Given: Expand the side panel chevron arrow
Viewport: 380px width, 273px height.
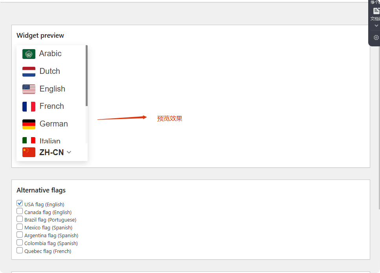Looking at the screenshot, I should (376, 26).
